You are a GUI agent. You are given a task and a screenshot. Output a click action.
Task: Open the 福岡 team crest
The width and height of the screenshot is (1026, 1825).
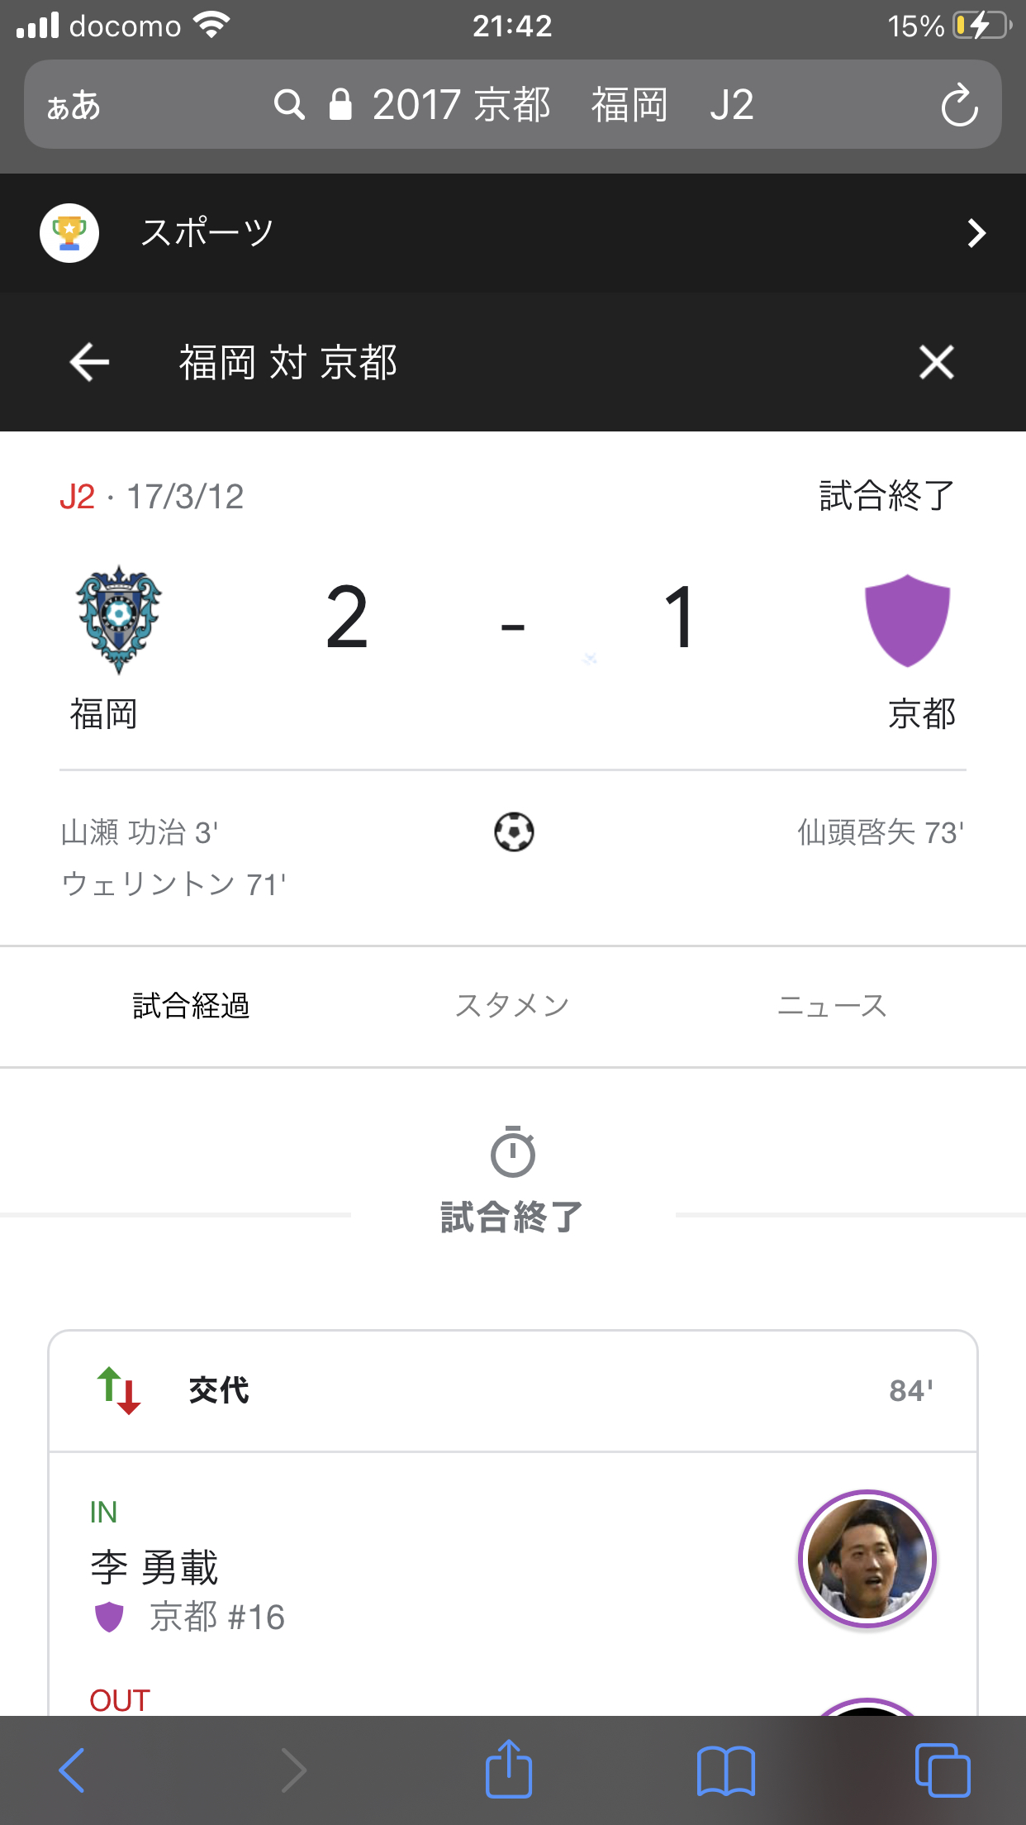[x=118, y=620]
